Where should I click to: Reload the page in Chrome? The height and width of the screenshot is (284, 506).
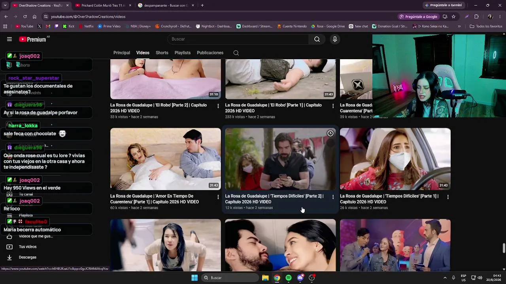click(25, 17)
